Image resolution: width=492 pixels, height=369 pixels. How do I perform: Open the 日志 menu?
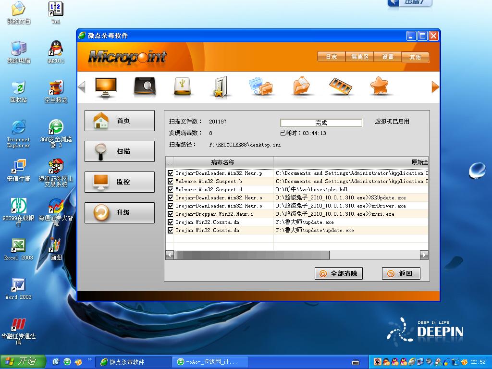[x=332, y=57]
